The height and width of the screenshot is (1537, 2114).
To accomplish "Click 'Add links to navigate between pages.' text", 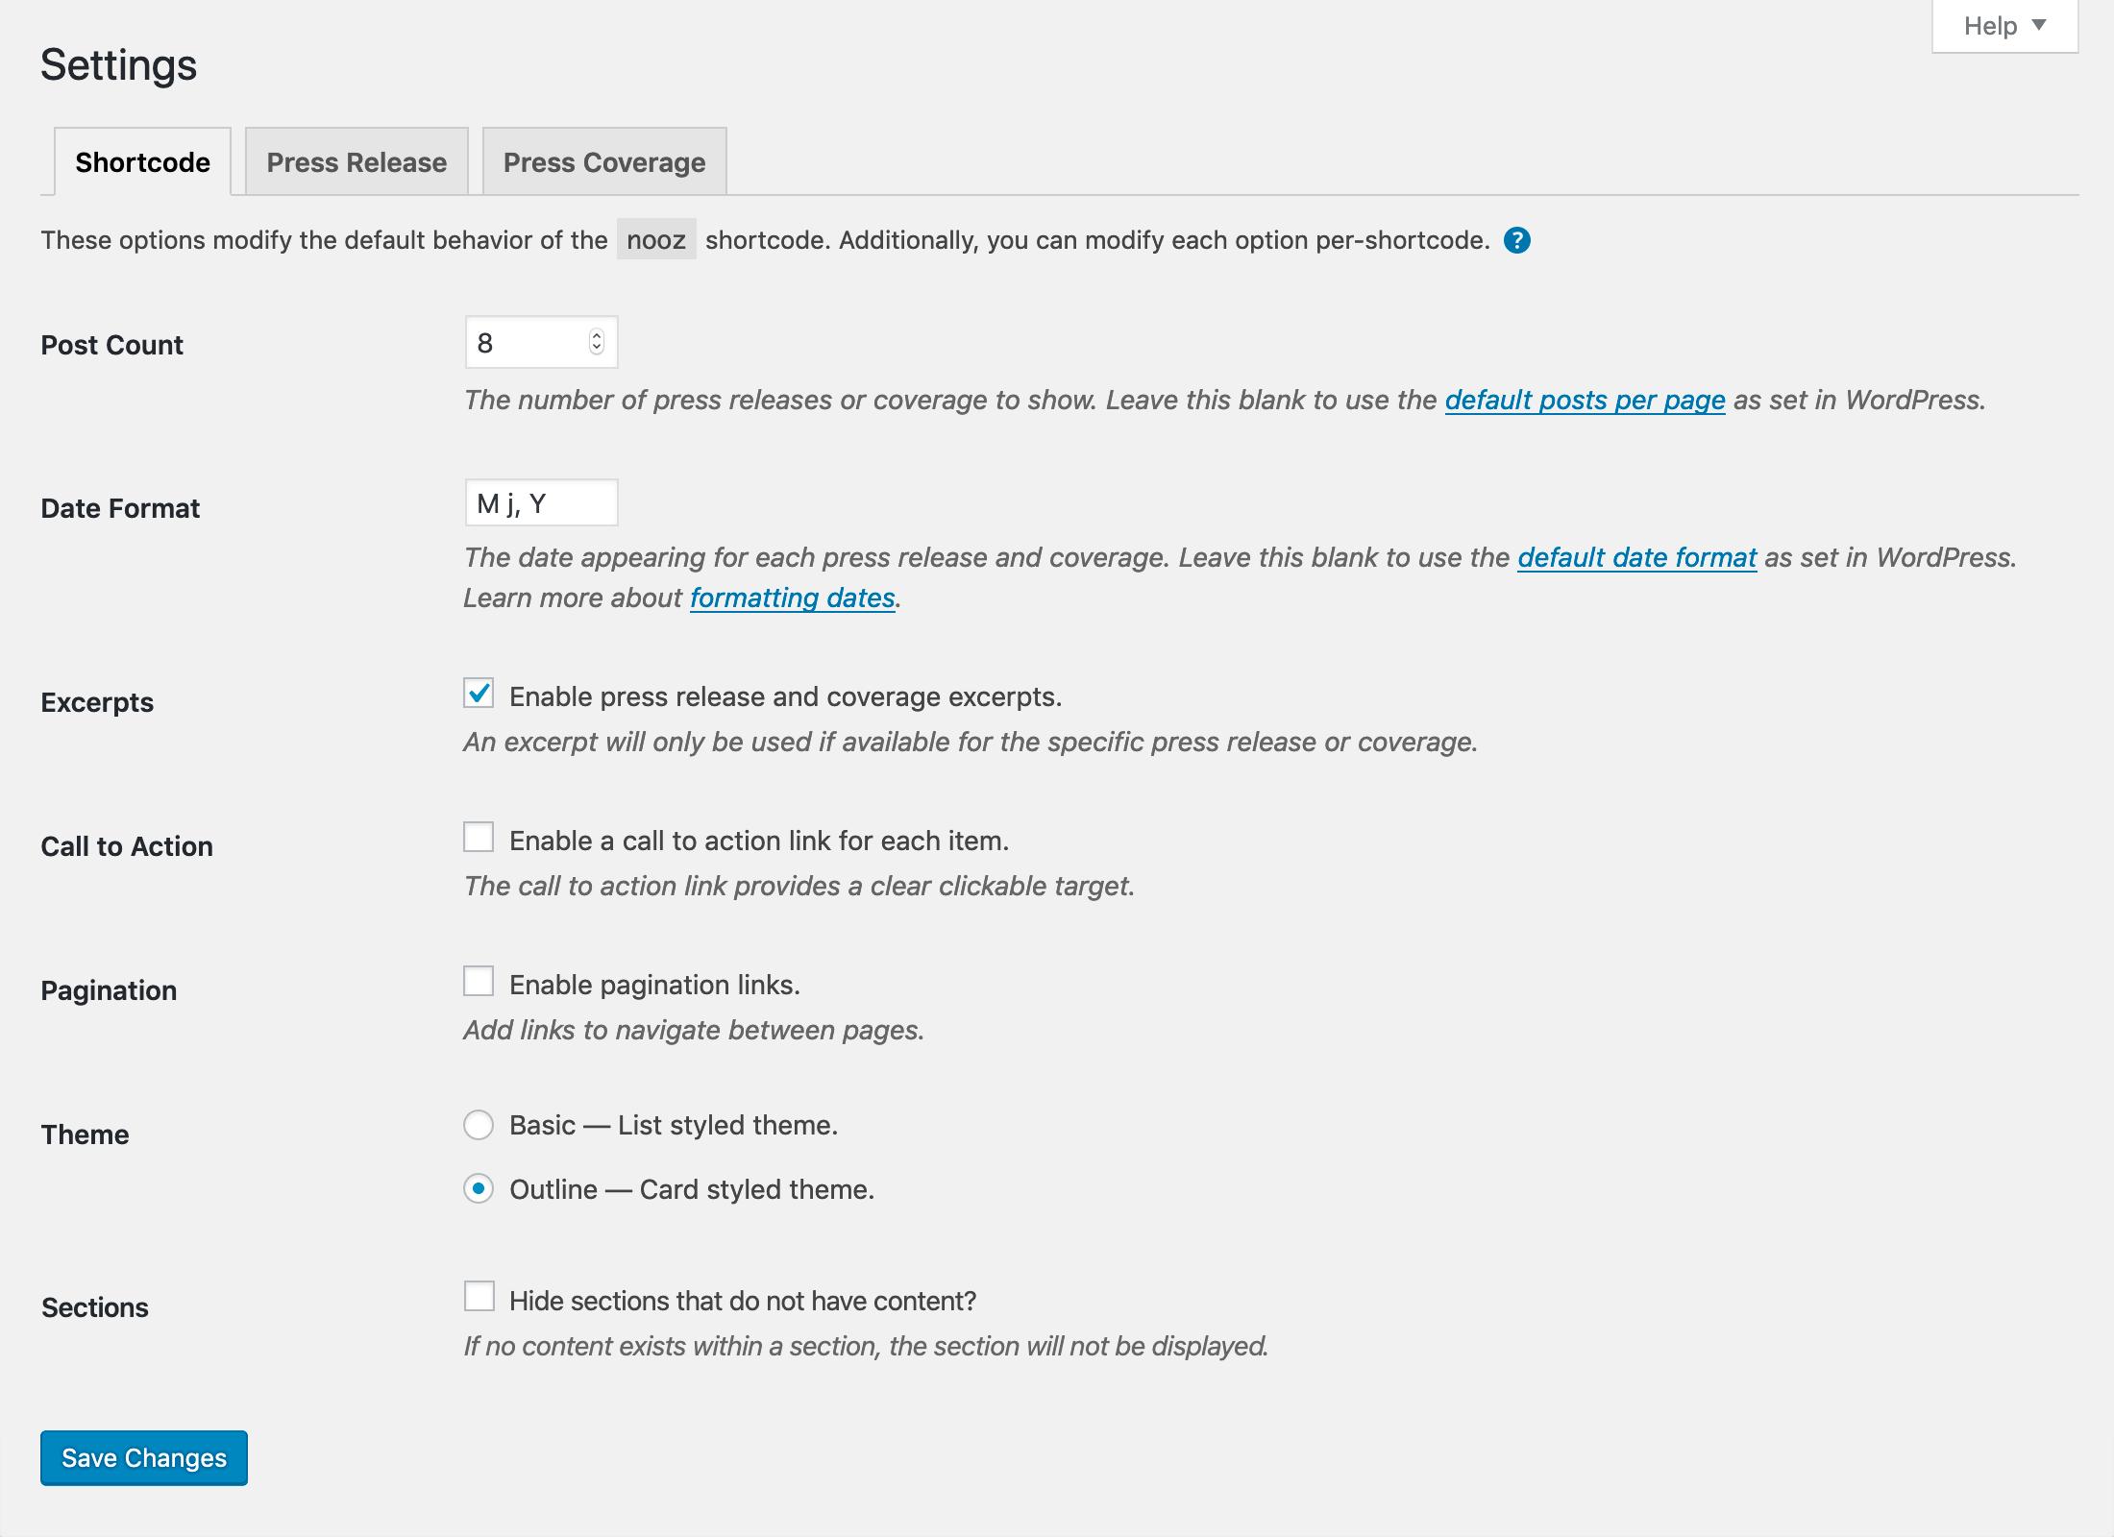I will 694,1030.
